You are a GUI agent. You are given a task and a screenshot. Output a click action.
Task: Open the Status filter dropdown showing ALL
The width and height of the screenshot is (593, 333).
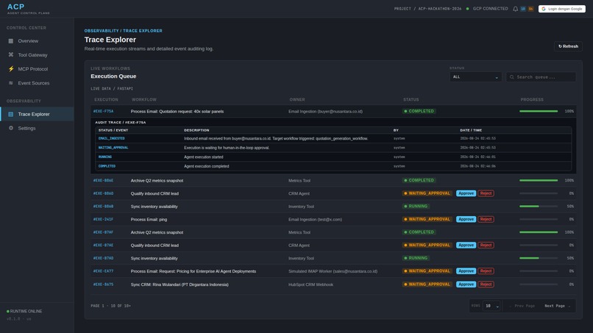(475, 77)
